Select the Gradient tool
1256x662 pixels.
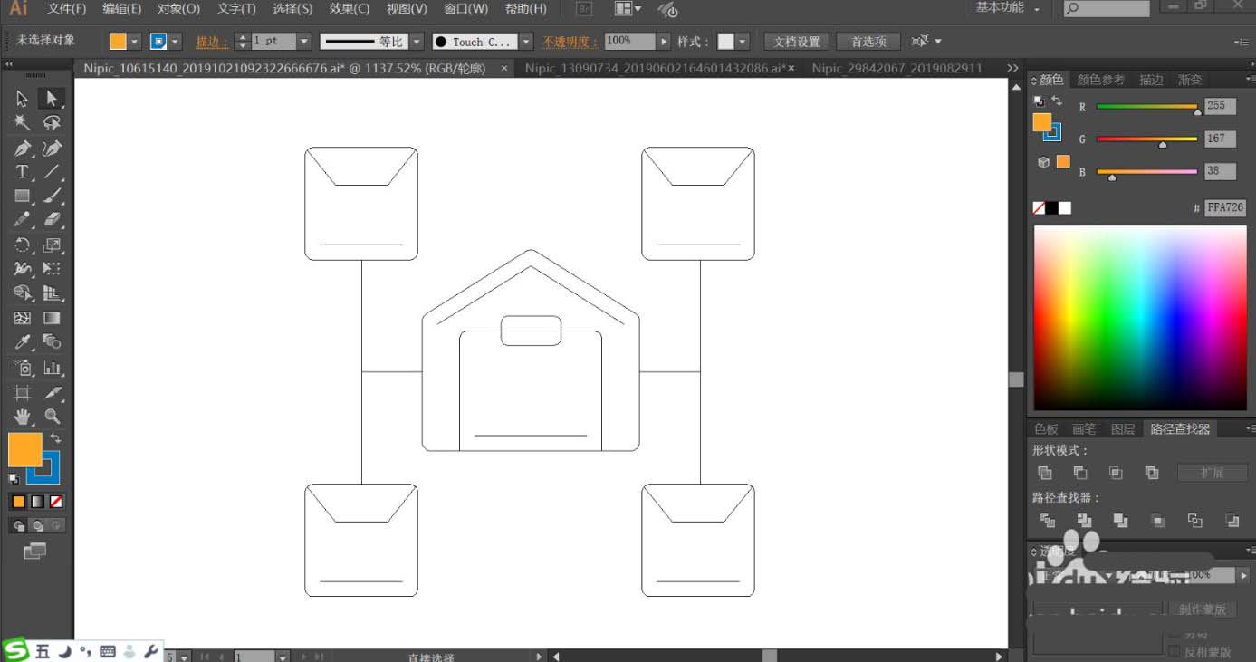pos(52,318)
